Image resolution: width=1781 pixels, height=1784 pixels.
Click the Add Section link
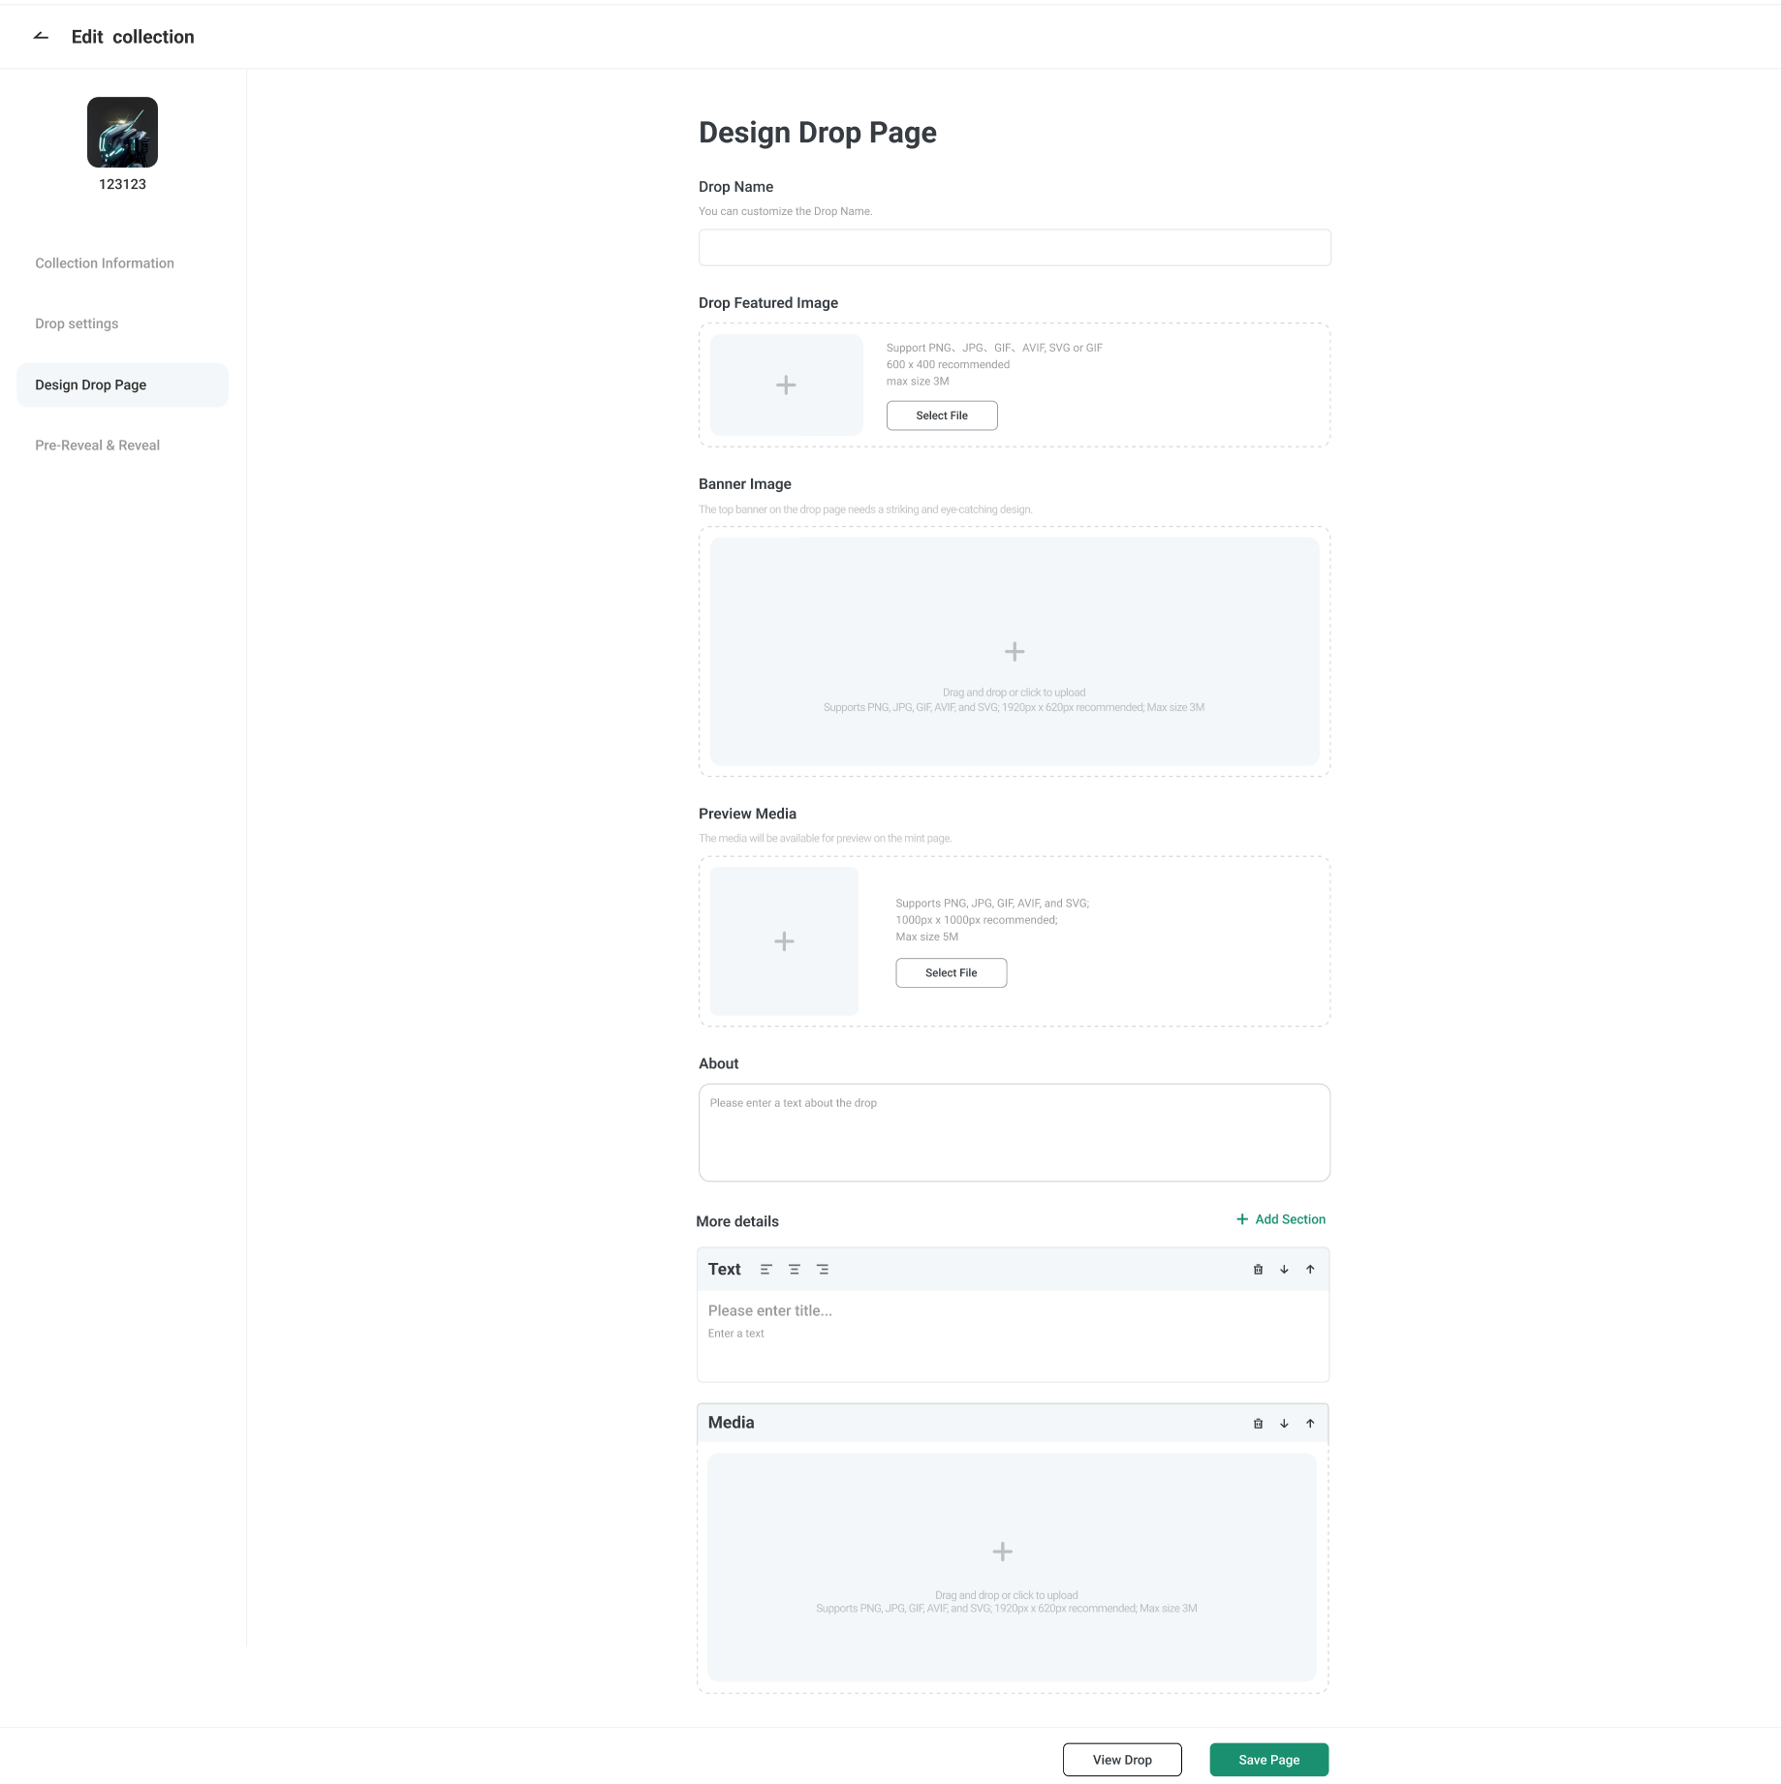1281,1219
